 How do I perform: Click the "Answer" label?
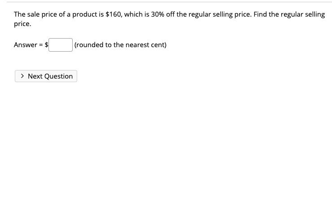(x=25, y=45)
